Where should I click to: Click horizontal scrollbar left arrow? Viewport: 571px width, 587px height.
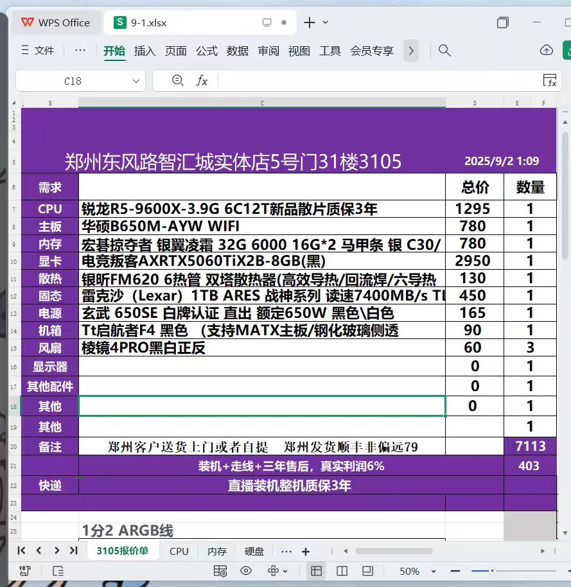click(346, 551)
